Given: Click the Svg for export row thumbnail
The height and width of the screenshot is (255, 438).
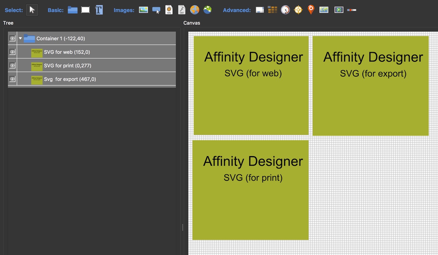Looking at the screenshot, I should tap(37, 80).
